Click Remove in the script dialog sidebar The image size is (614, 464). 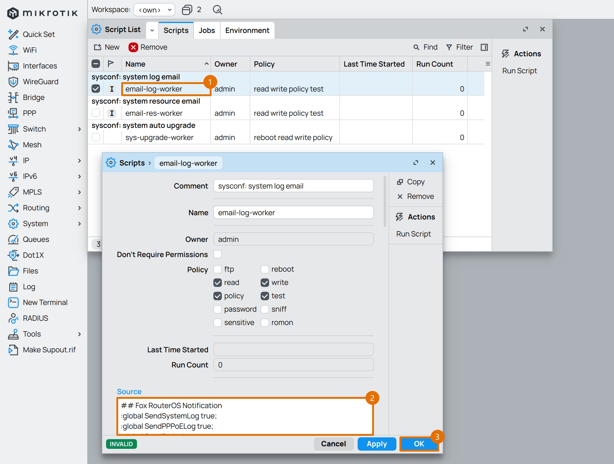(x=415, y=196)
